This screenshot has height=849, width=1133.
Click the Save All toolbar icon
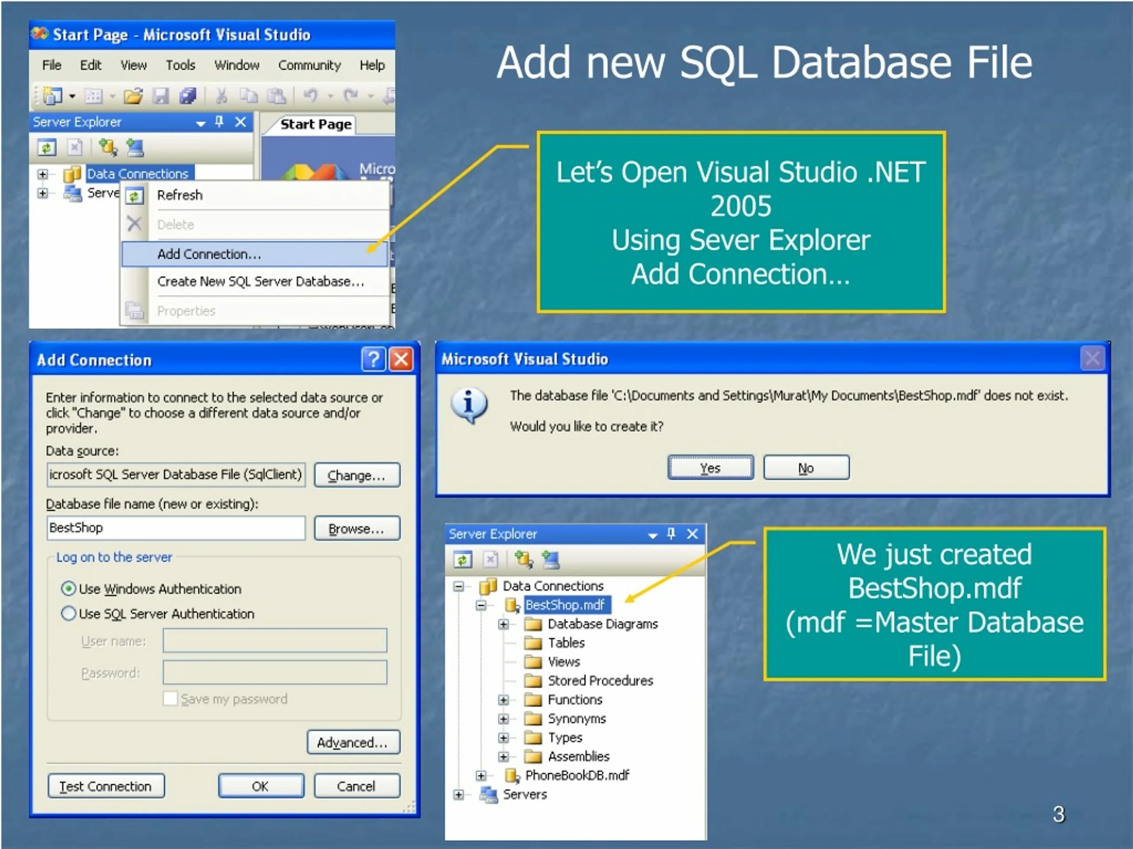[x=188, y=96]
